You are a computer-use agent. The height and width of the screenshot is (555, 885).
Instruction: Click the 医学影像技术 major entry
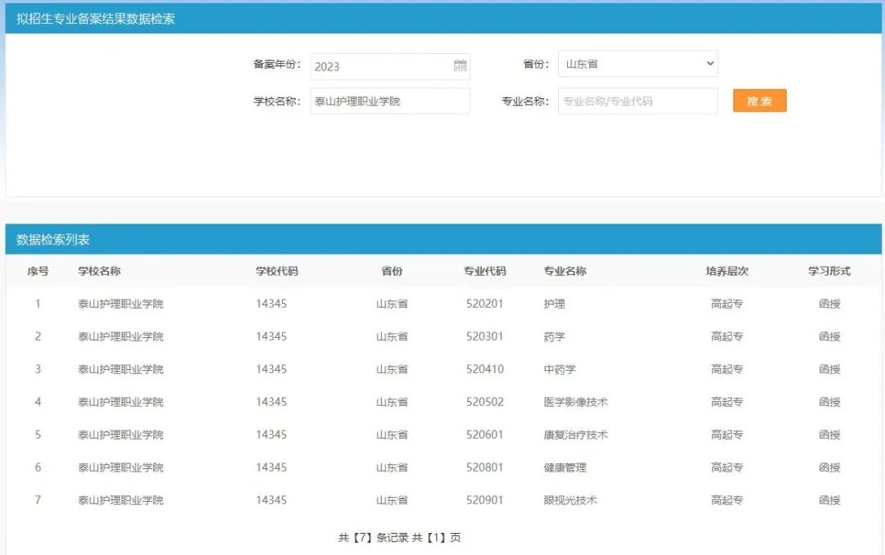tap(575, 402)
